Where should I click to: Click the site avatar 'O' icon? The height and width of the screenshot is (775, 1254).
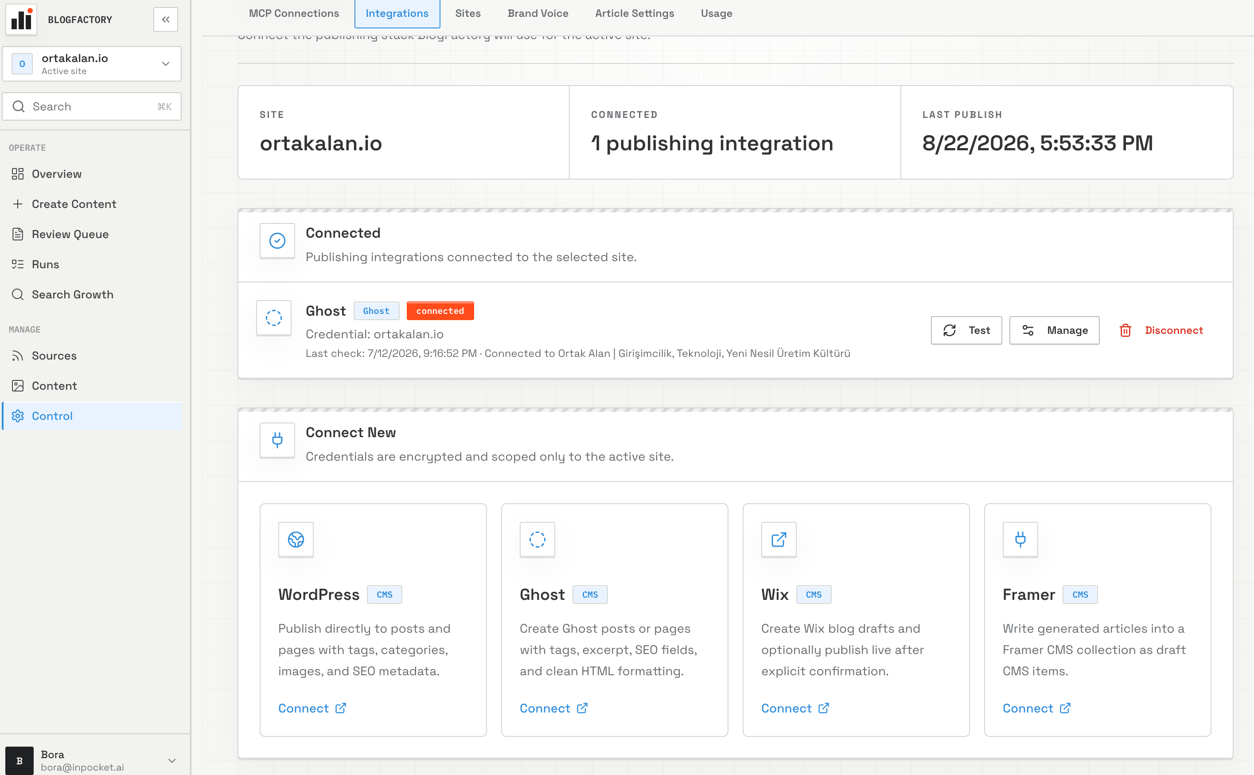pyautogui.click(x=22, y=64)
